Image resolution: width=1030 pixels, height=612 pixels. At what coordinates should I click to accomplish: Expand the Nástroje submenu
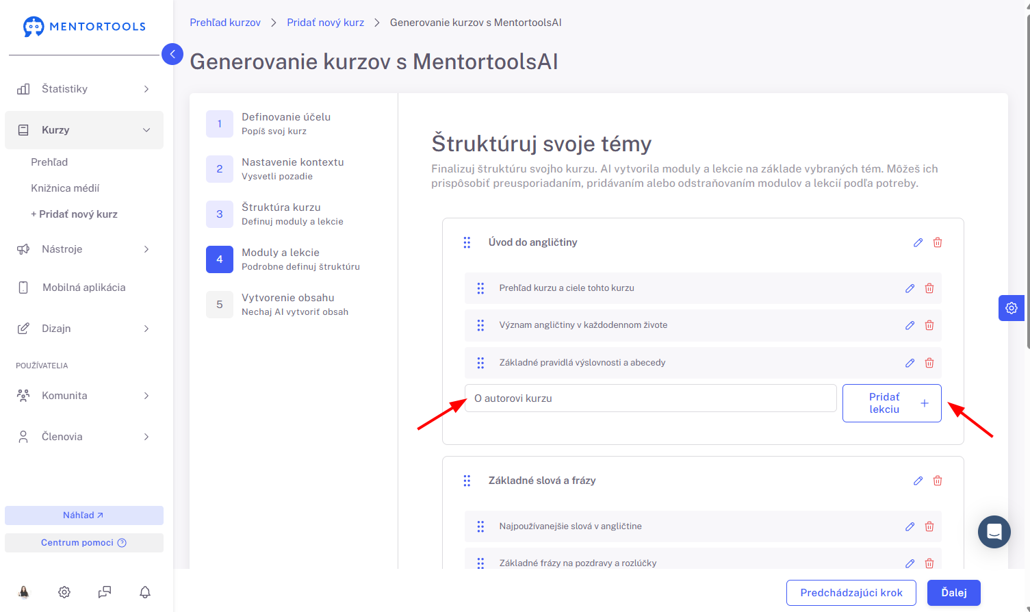tap(84, 249)
